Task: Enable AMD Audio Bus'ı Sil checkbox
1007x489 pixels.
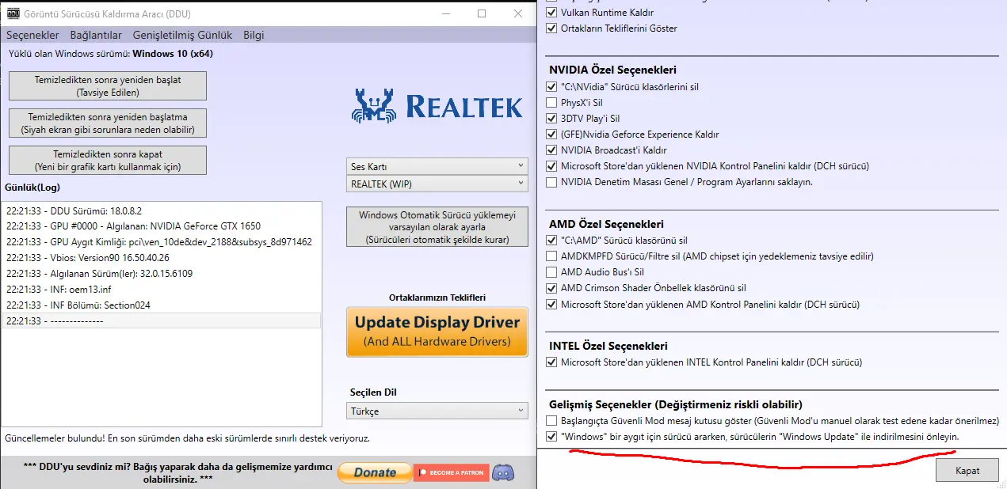Action: (552, 272)
